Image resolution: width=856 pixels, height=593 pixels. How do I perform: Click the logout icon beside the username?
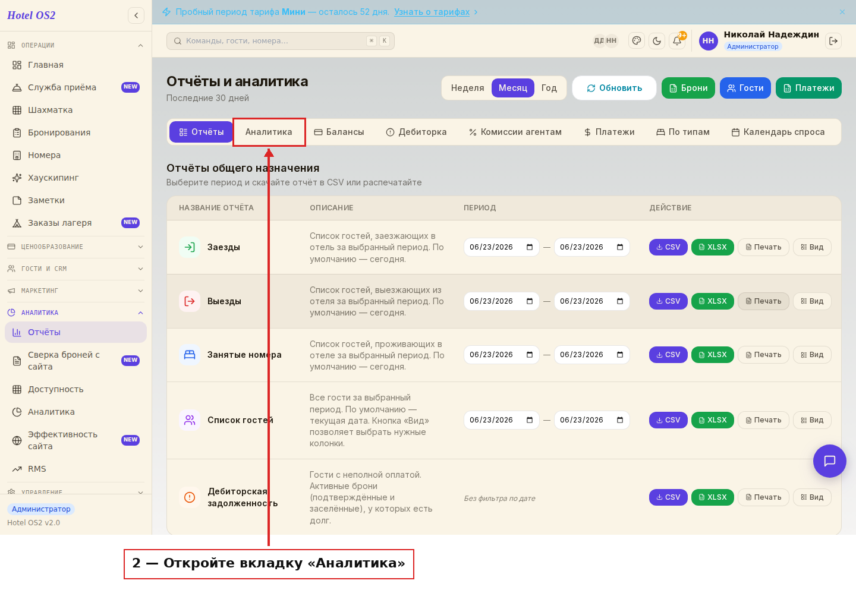pos(833,41)
